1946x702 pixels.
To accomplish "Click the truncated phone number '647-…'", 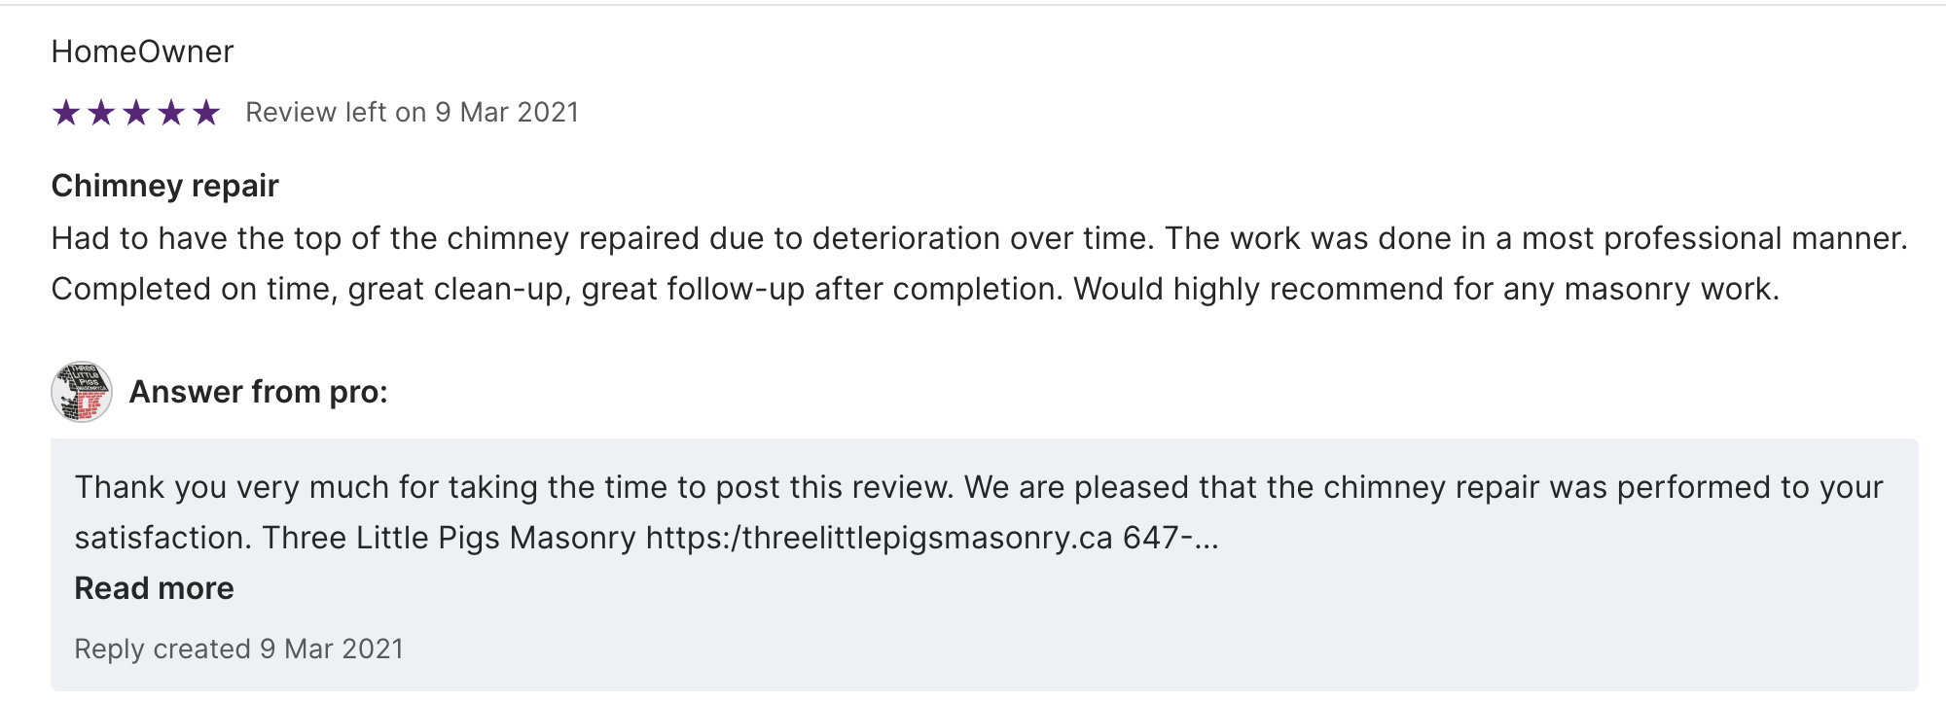I will 1170,538.
